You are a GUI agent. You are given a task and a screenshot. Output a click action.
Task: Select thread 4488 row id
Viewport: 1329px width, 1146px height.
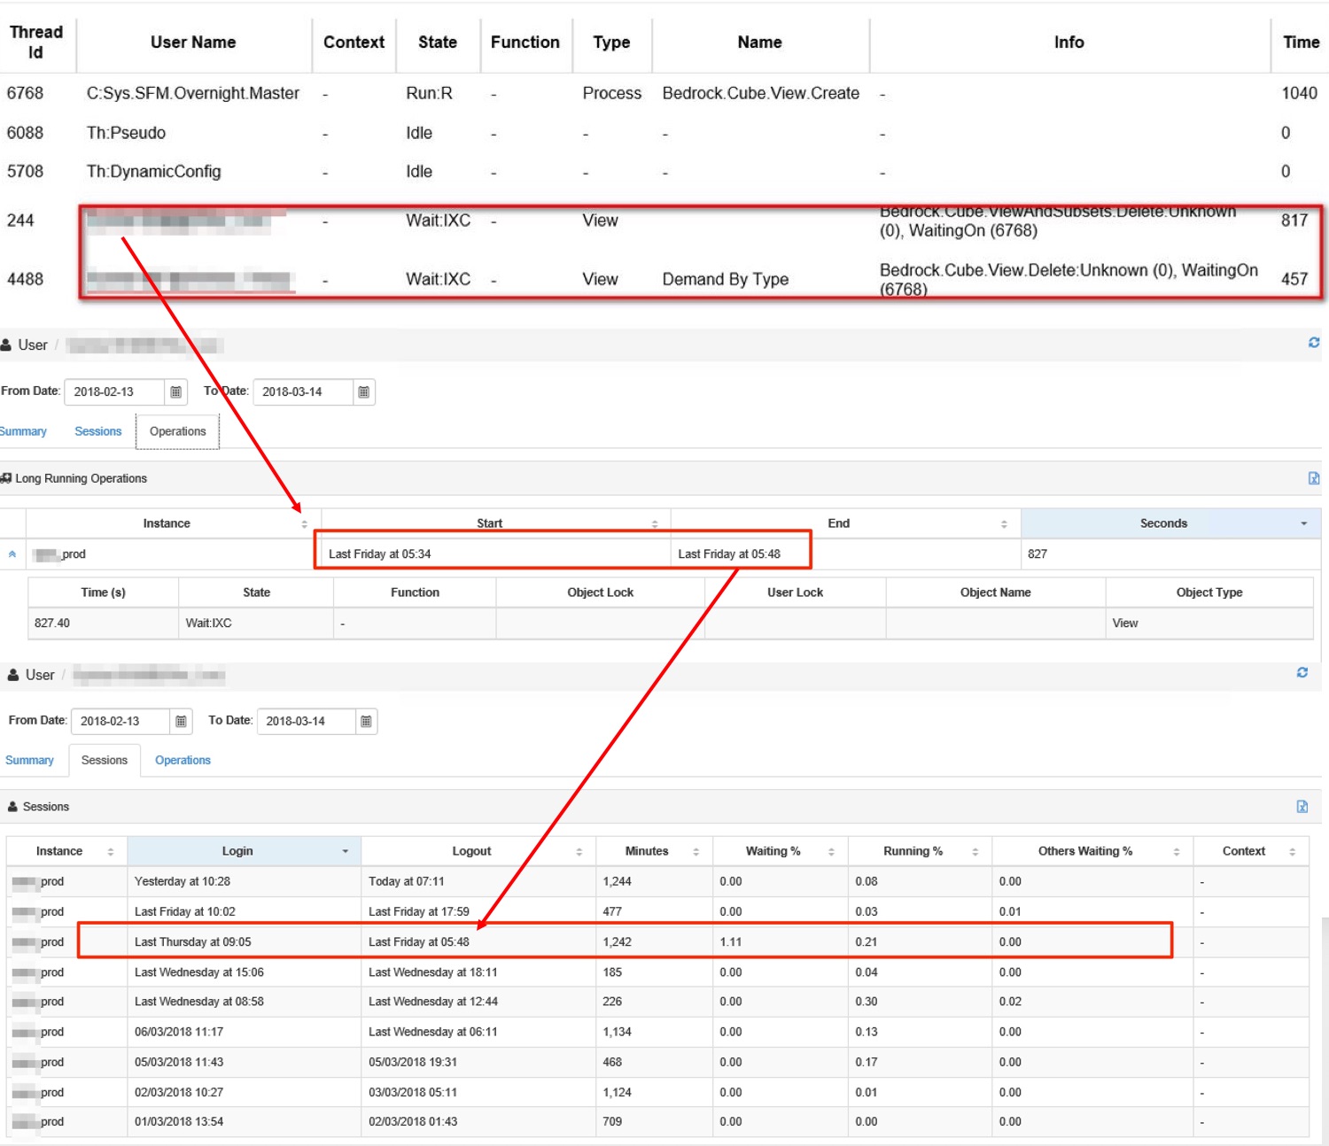25,279
